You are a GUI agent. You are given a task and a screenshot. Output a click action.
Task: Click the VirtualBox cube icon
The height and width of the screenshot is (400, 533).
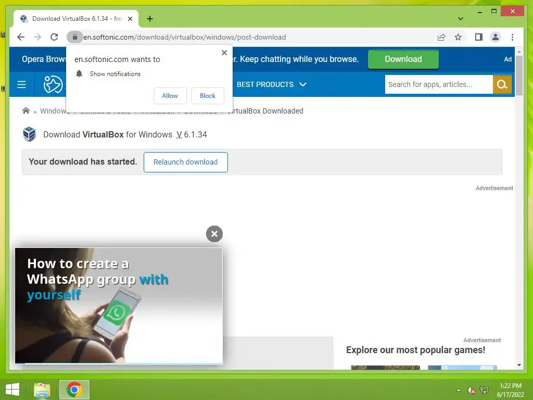click(x=29, y=134)
